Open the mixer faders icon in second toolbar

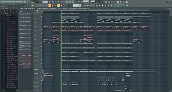94,6
